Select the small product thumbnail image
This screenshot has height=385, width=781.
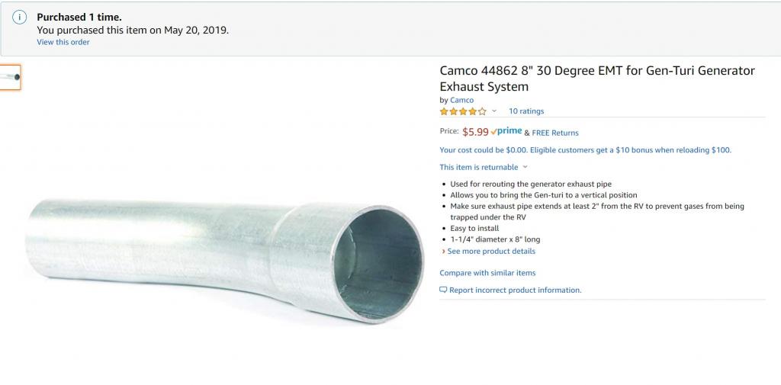(x=11, y=77)
